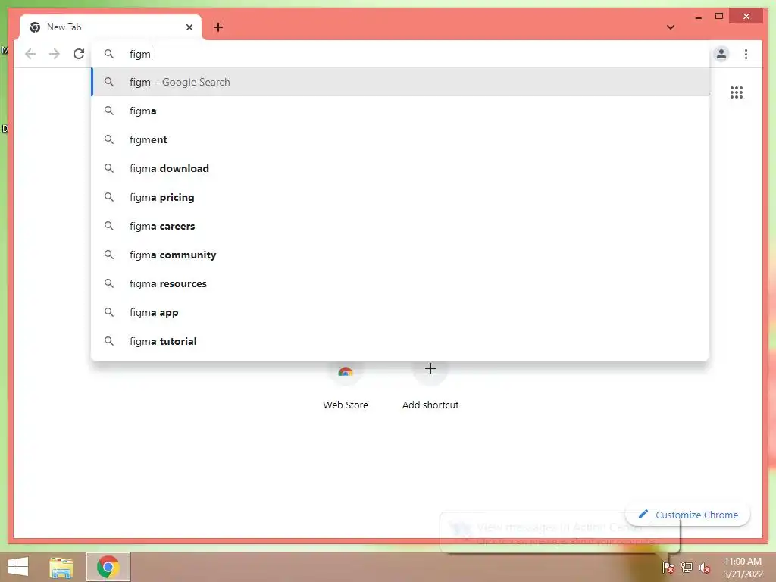Open the Chrome three-dot menu
The width and height of the screenshot is (776, 582).
746,54
